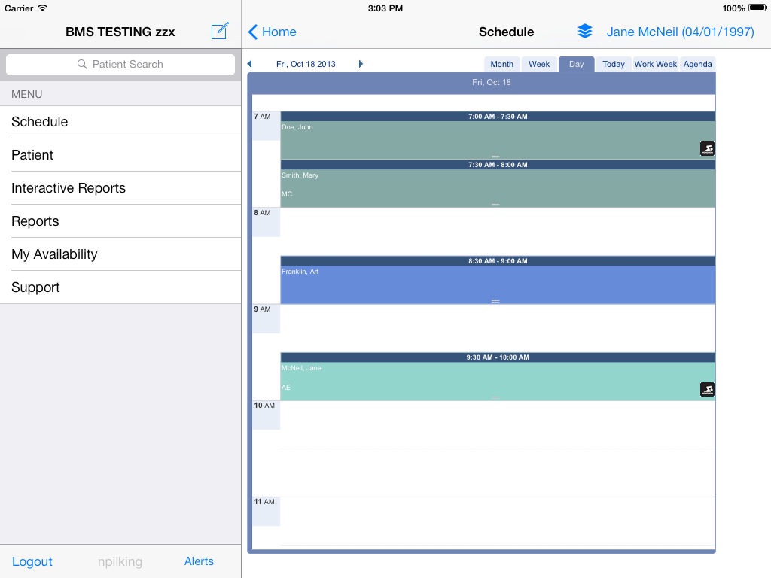Advance to next day with right arrow
771x578 pixels.
[x=361, y=64]
